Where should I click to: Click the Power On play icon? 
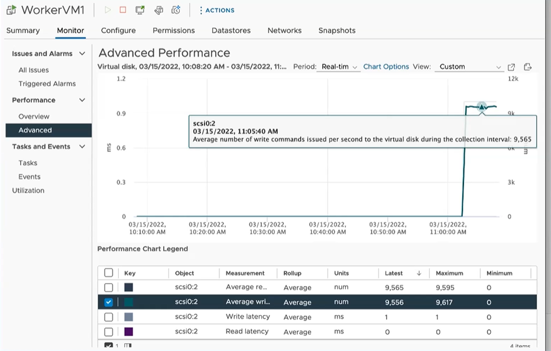point(108,10)
